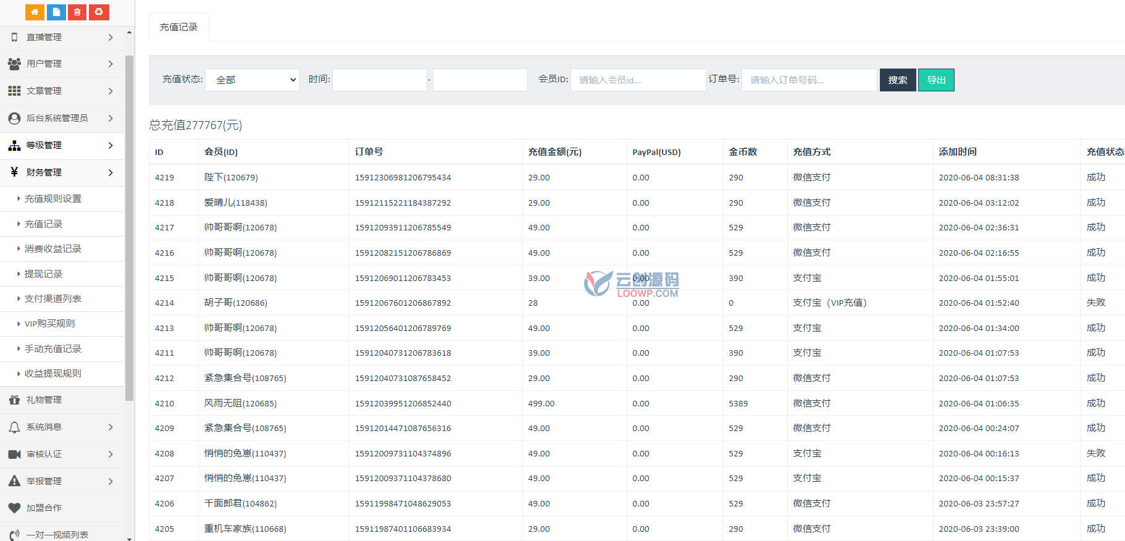Expand the 审核认证 menu chevron

click(x=111, y=454)
